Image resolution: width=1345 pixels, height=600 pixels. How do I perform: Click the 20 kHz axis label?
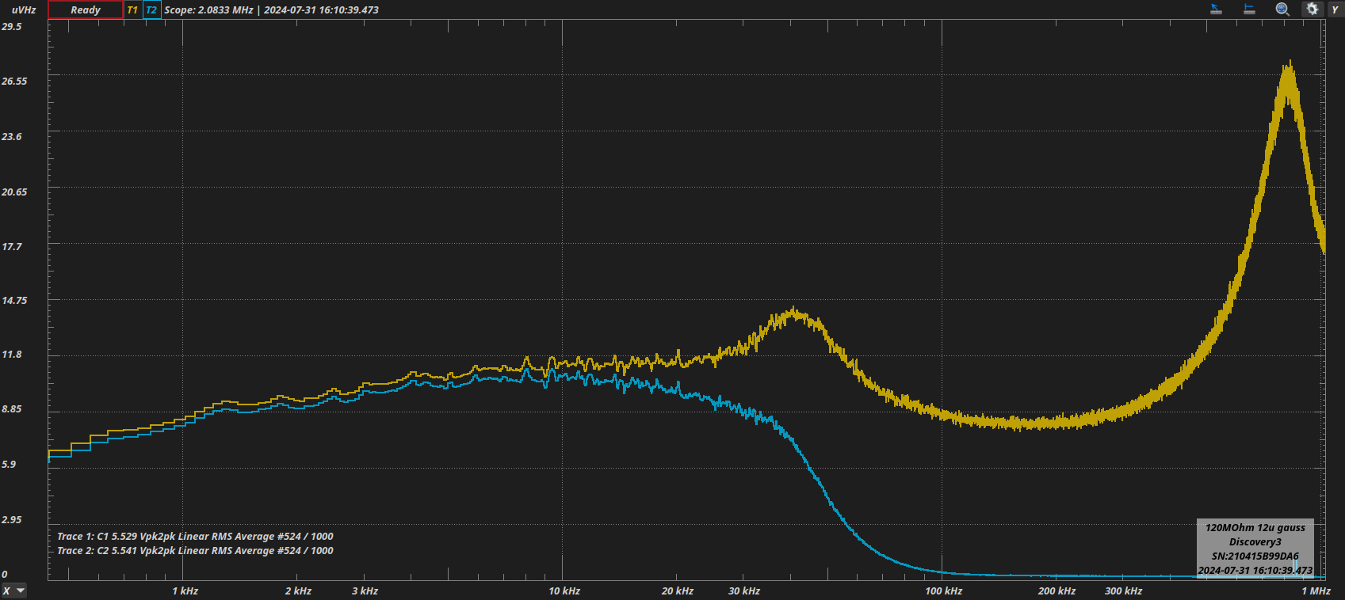click(x=678, y=591)
